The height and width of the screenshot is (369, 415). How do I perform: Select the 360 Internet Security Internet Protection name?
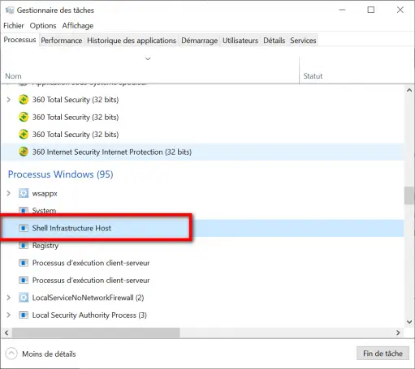pos(112,152)
